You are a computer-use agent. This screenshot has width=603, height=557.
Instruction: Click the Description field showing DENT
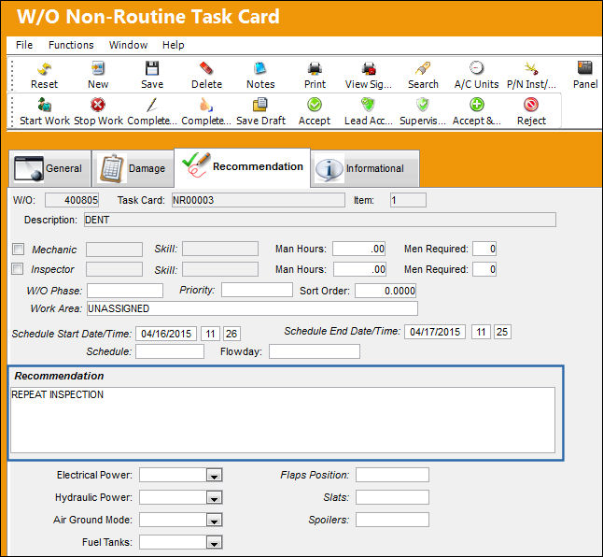click(x=320, y=220)
